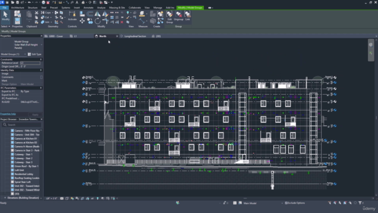Open the Annotate ribbon tab
Image resolution: width=378 pixels, height=213 pixels.
pos(88,8)
